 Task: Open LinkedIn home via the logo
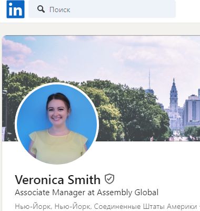(x=15, y=9)
